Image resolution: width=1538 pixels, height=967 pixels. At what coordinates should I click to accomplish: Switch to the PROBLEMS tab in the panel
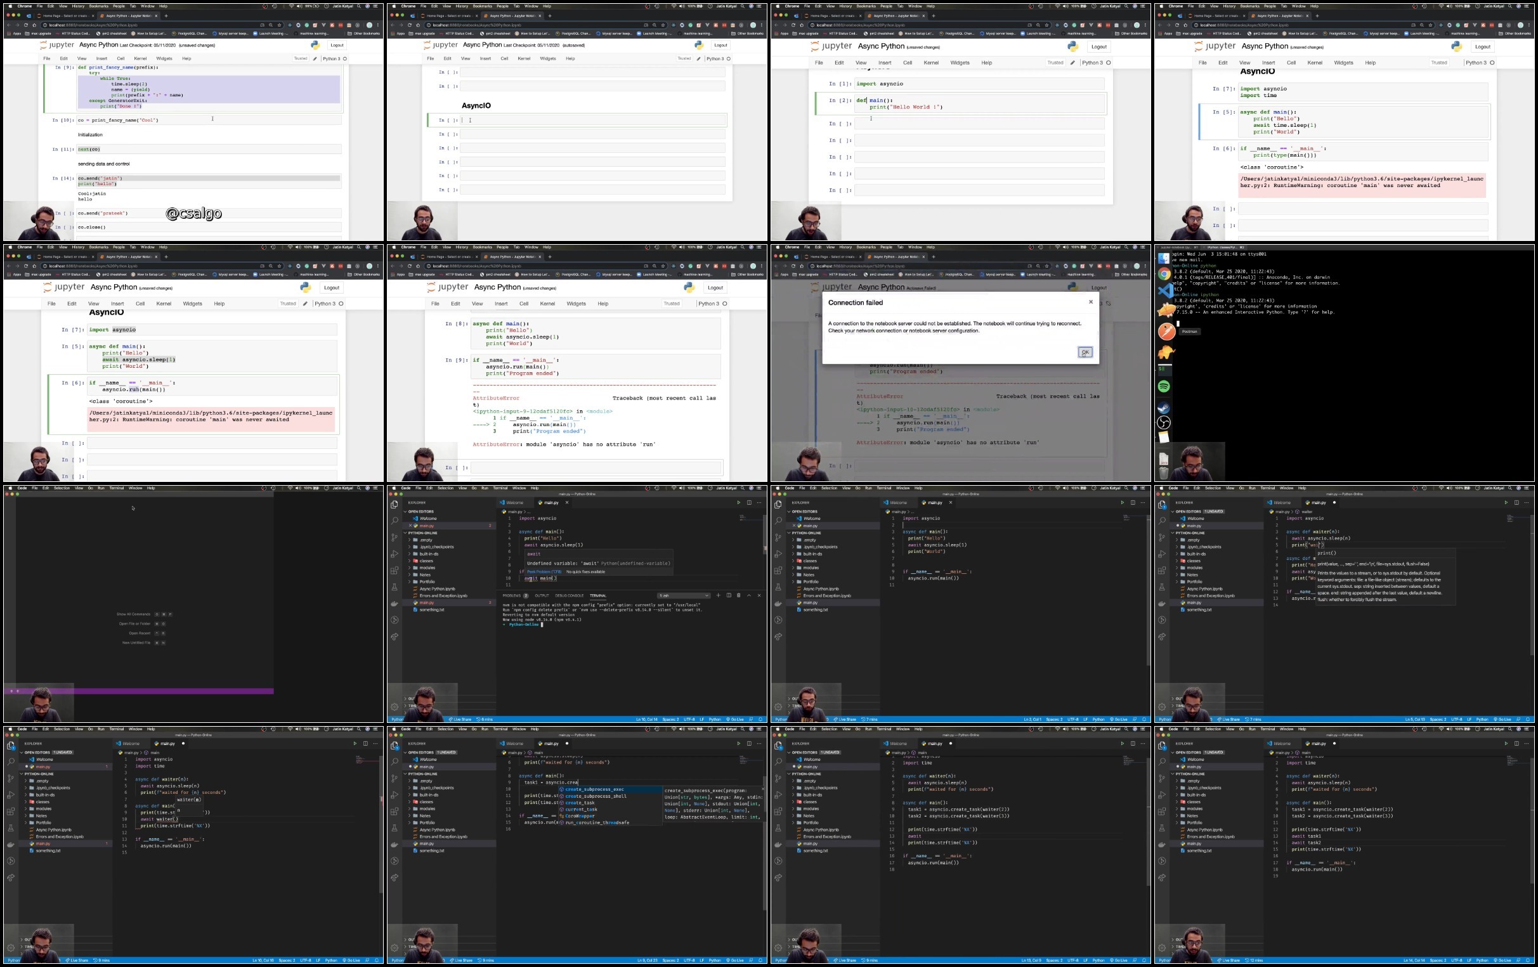515,595
